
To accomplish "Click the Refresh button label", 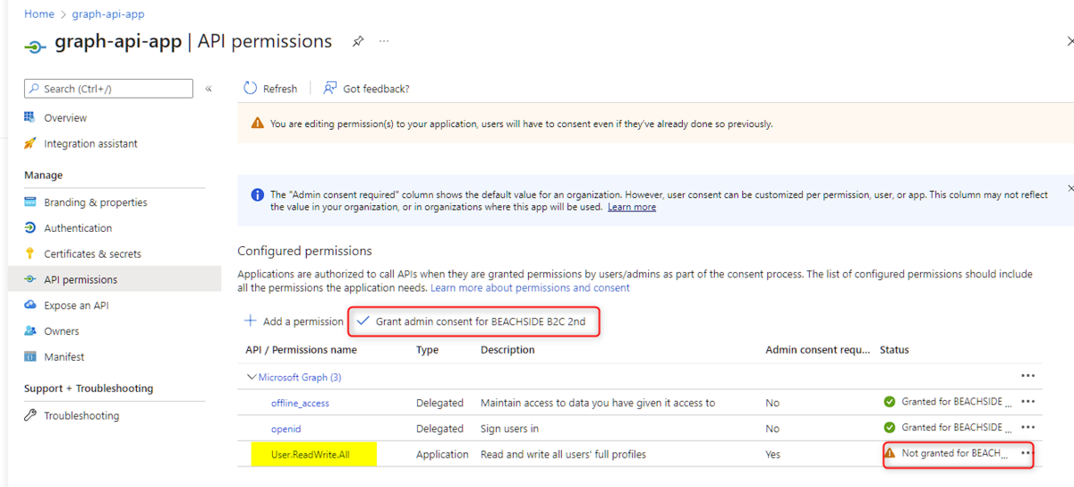I will pos(280,89).
